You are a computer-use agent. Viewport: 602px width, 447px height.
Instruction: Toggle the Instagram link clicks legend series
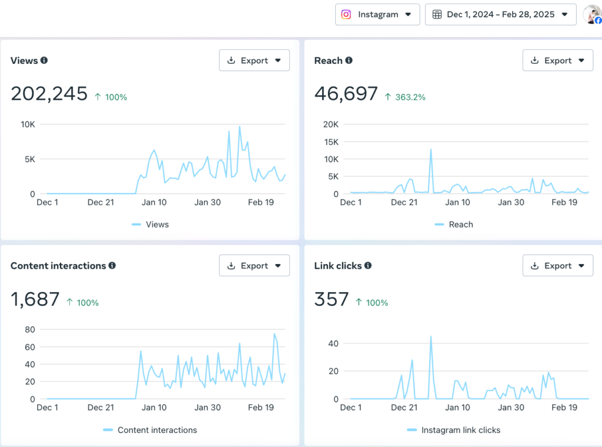pos(453,430)
